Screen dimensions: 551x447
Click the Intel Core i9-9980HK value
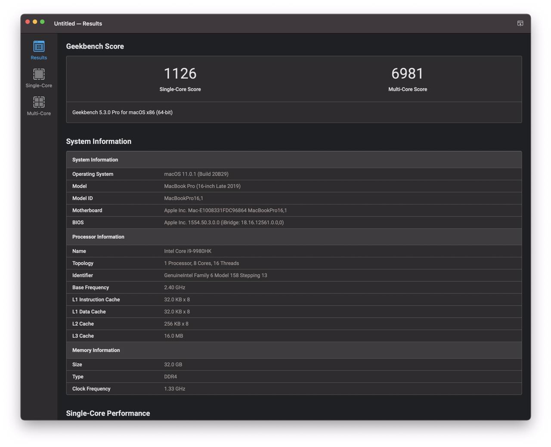tap(188, 251)
